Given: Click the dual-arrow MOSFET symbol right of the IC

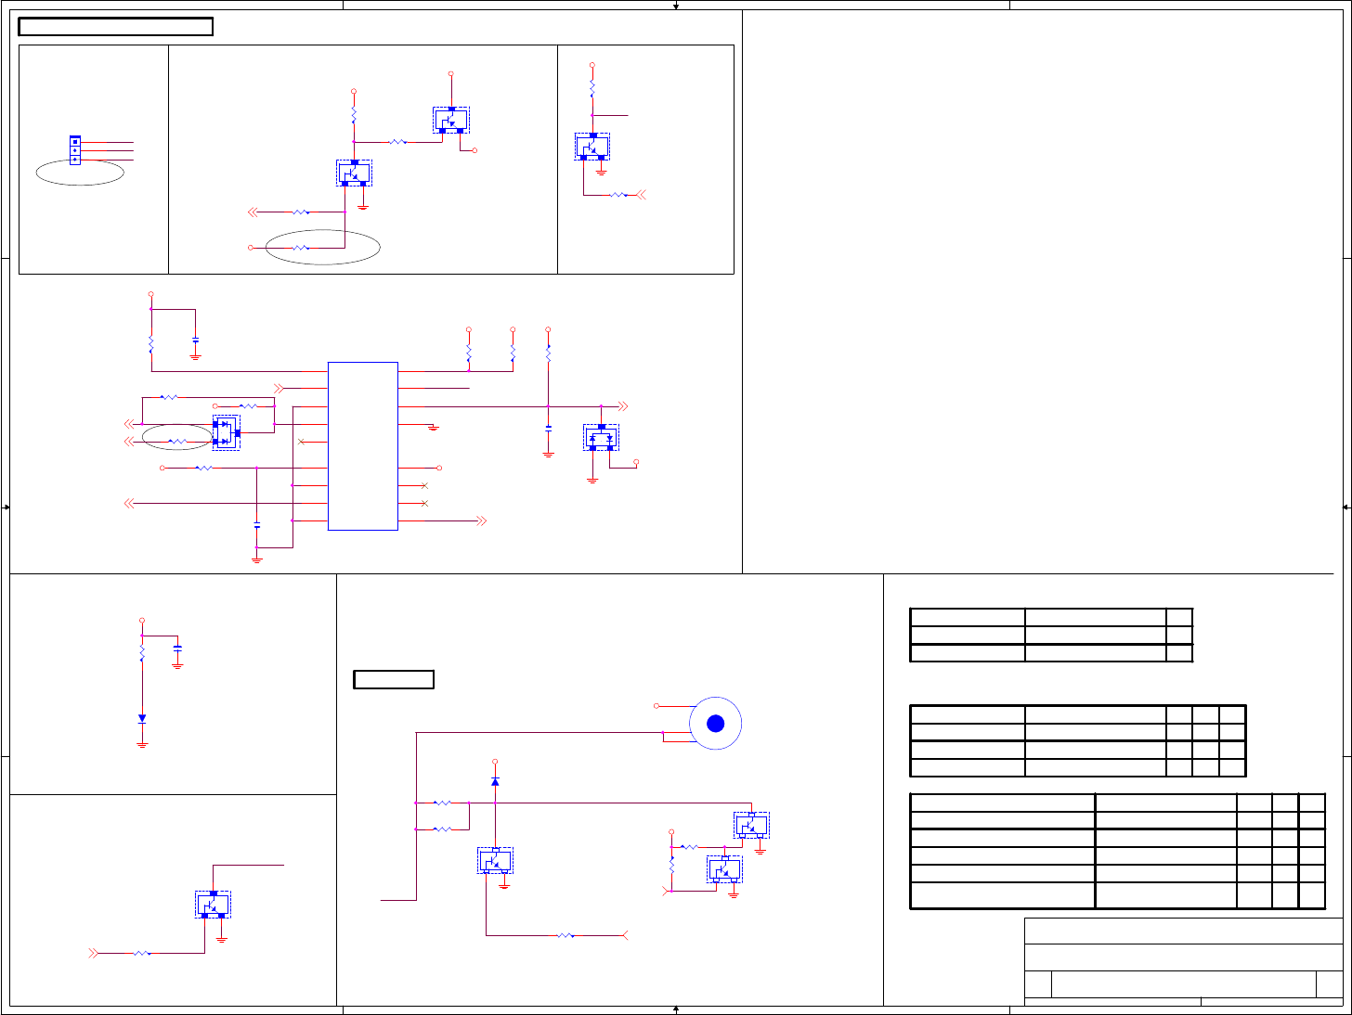Looking at the screenshot, I should pyautogui.click(x=601, y=437).
